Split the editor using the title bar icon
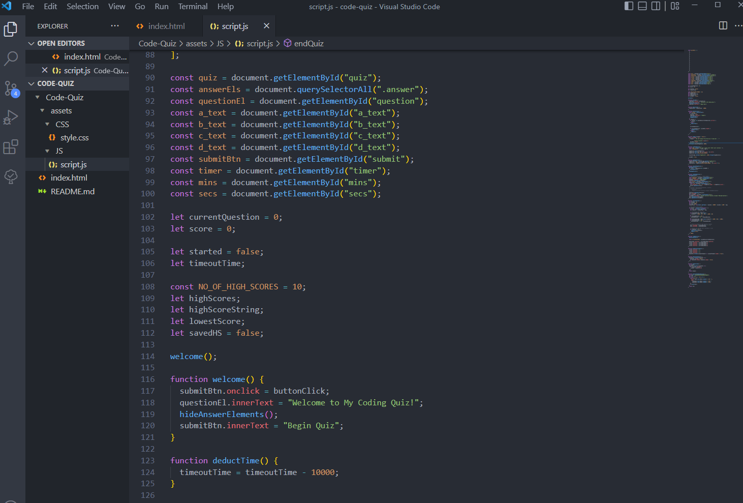The image size is (743, 503). tap(722, 25)
